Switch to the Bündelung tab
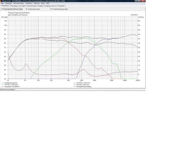The image size is (195, 145). point(48,6)
